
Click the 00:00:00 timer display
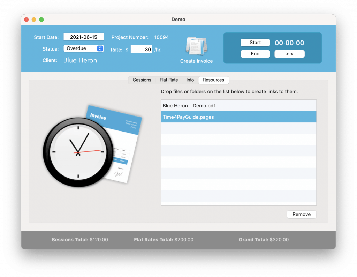tap(289, 43)
